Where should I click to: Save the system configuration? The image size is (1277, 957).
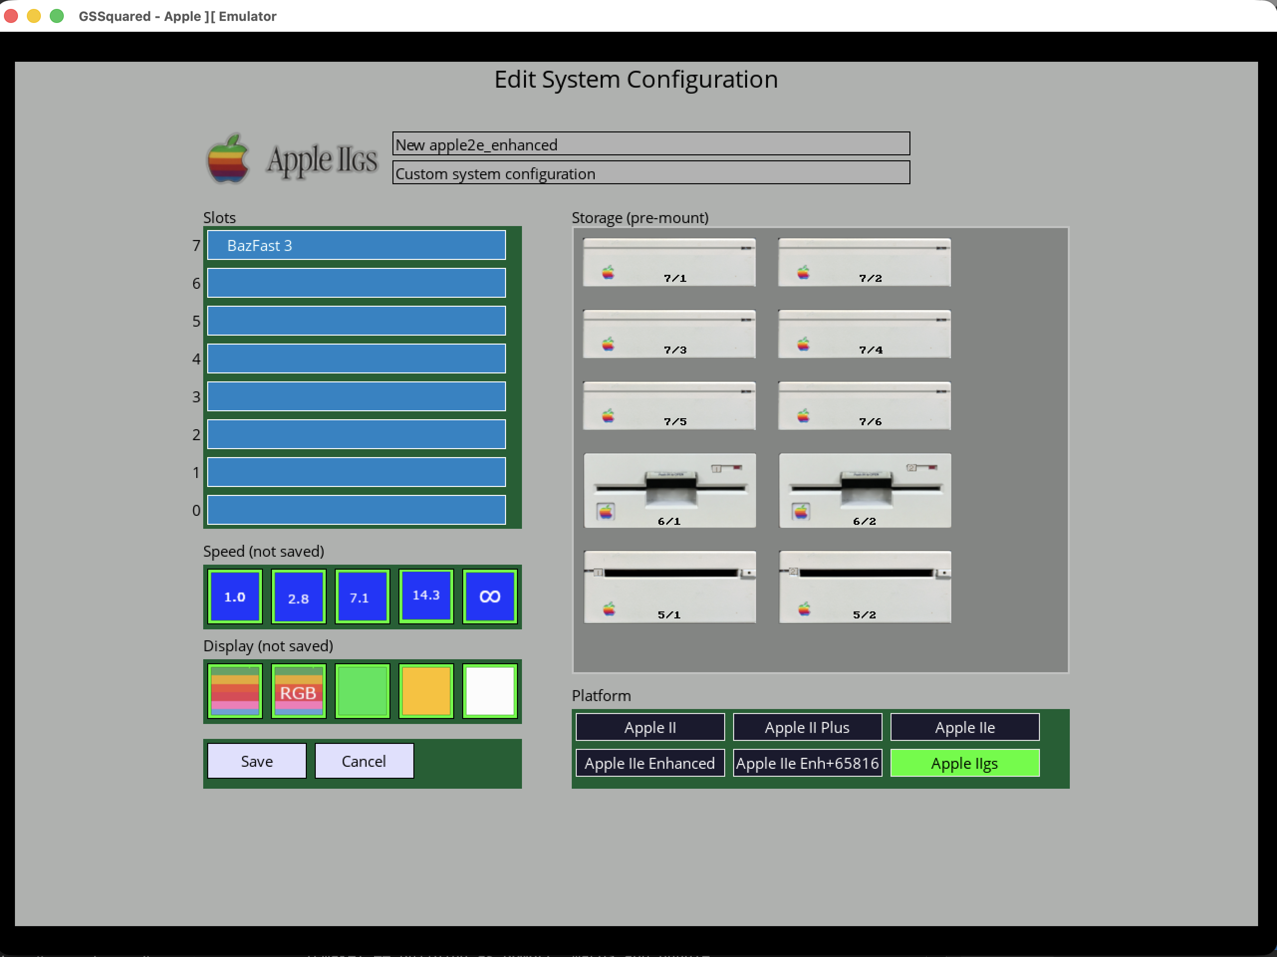tap(257, 761)
